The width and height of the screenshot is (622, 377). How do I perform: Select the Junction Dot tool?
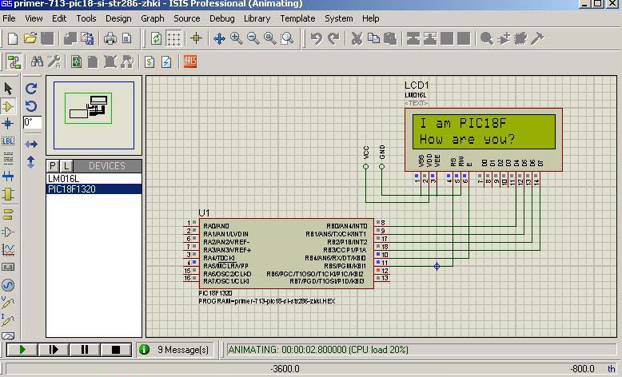click(9, 124)
